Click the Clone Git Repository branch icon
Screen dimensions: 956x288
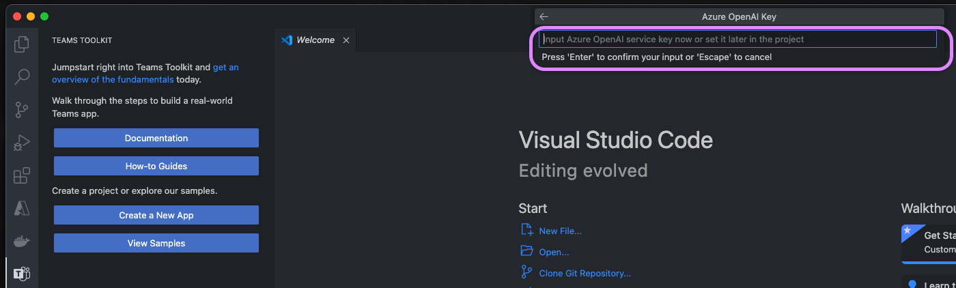(x=526, y=272)
